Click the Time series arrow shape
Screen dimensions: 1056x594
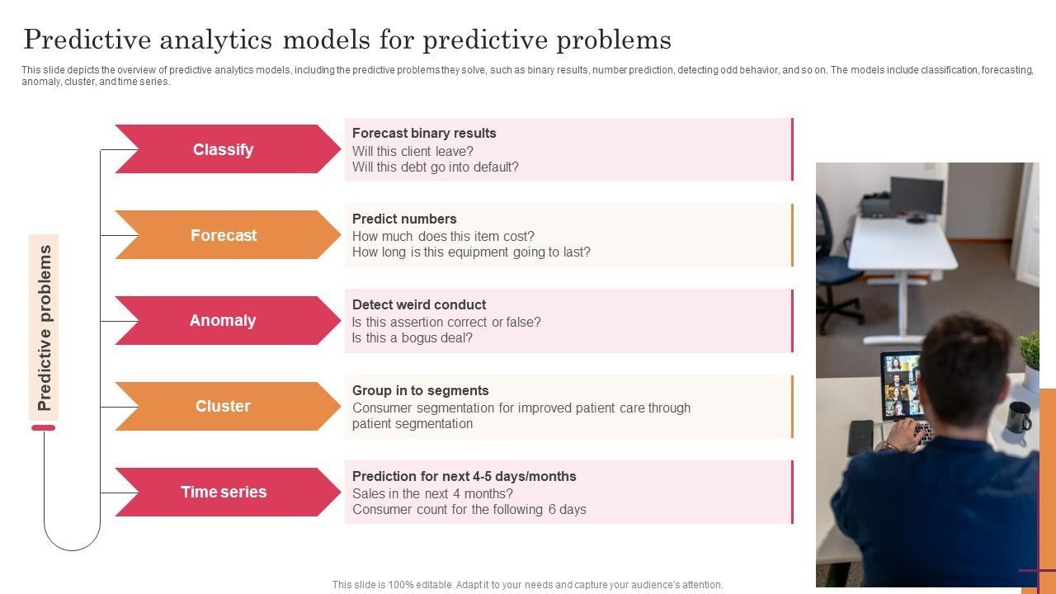point(224,492)
